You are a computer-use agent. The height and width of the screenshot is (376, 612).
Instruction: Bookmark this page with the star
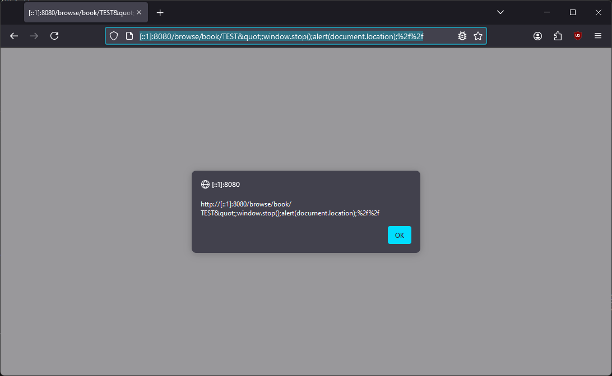point(477,36)
